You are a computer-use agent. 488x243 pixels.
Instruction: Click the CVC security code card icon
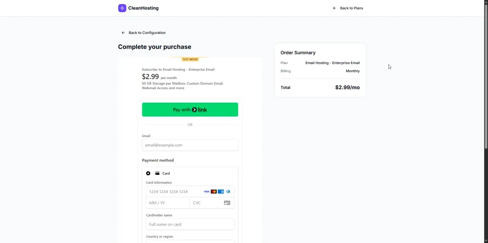click(227, 203)
